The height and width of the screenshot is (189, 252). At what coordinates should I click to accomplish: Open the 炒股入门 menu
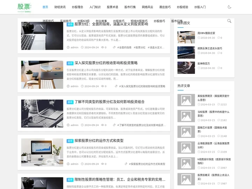coord(200,7)
